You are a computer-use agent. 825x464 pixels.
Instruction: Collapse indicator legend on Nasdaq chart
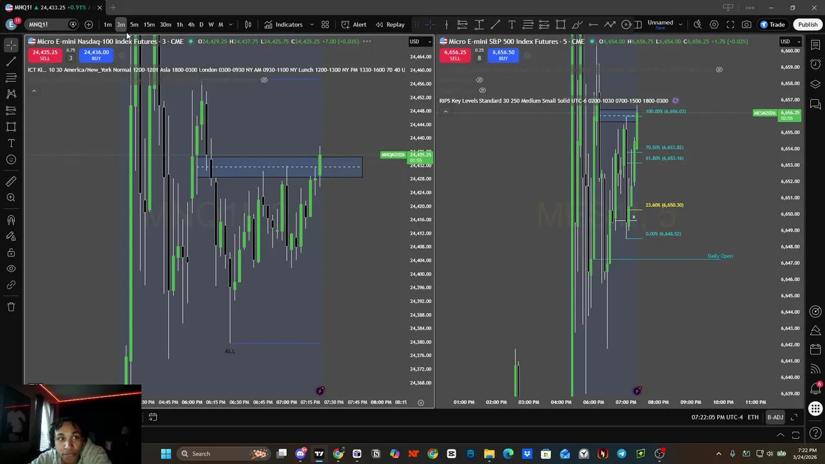34,91
